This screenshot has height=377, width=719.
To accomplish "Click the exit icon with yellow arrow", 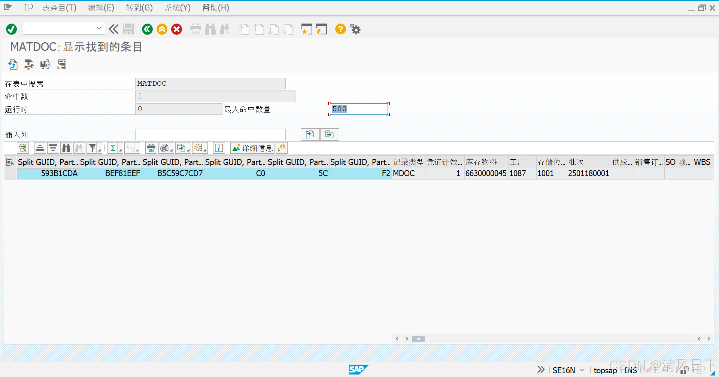I will click(x=162, y=29).
